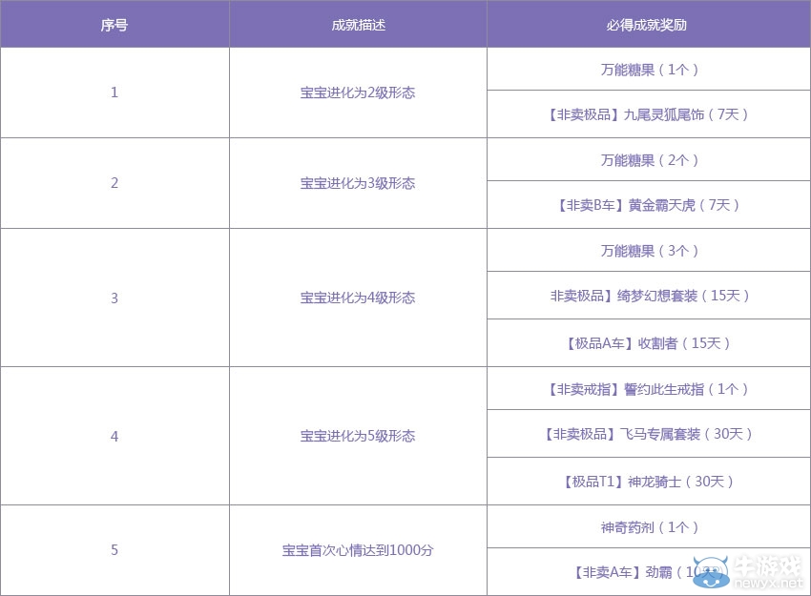
Task: Select 宝宝进化为4级形态 description
Action: pos(358,298)
